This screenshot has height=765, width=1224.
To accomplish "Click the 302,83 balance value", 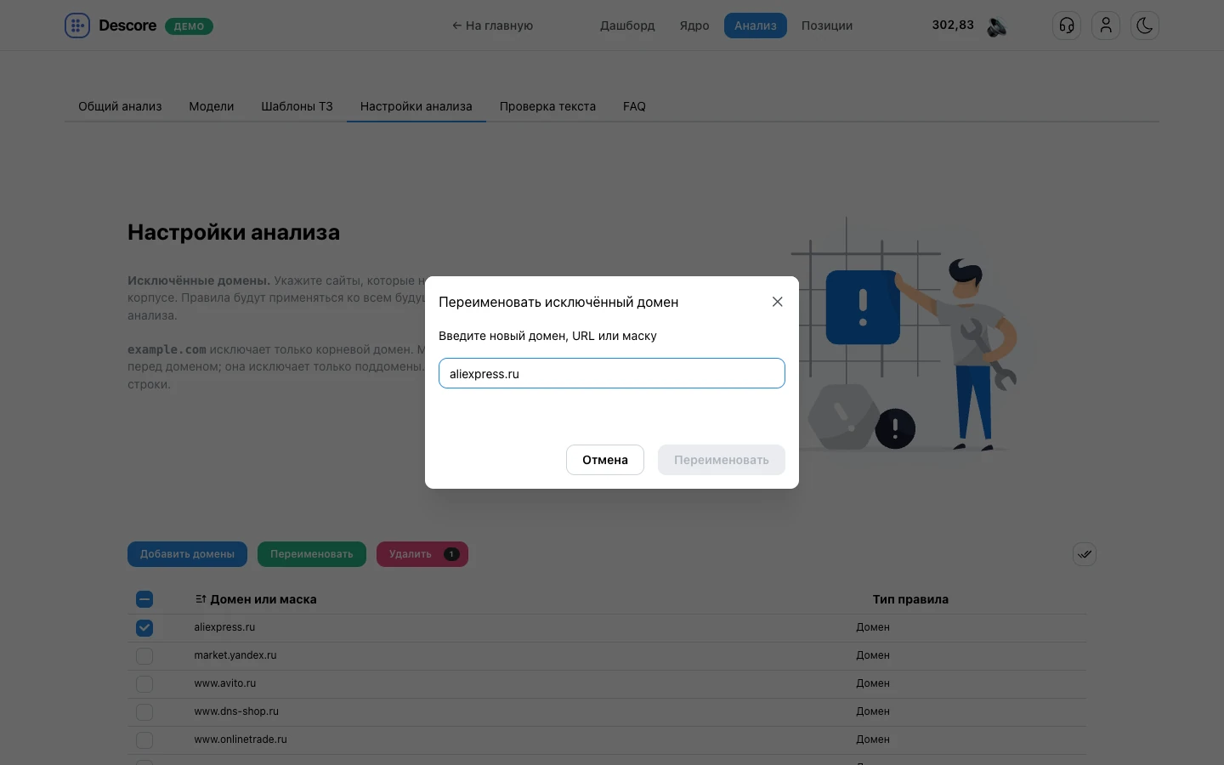I will [x=953, y=25].
